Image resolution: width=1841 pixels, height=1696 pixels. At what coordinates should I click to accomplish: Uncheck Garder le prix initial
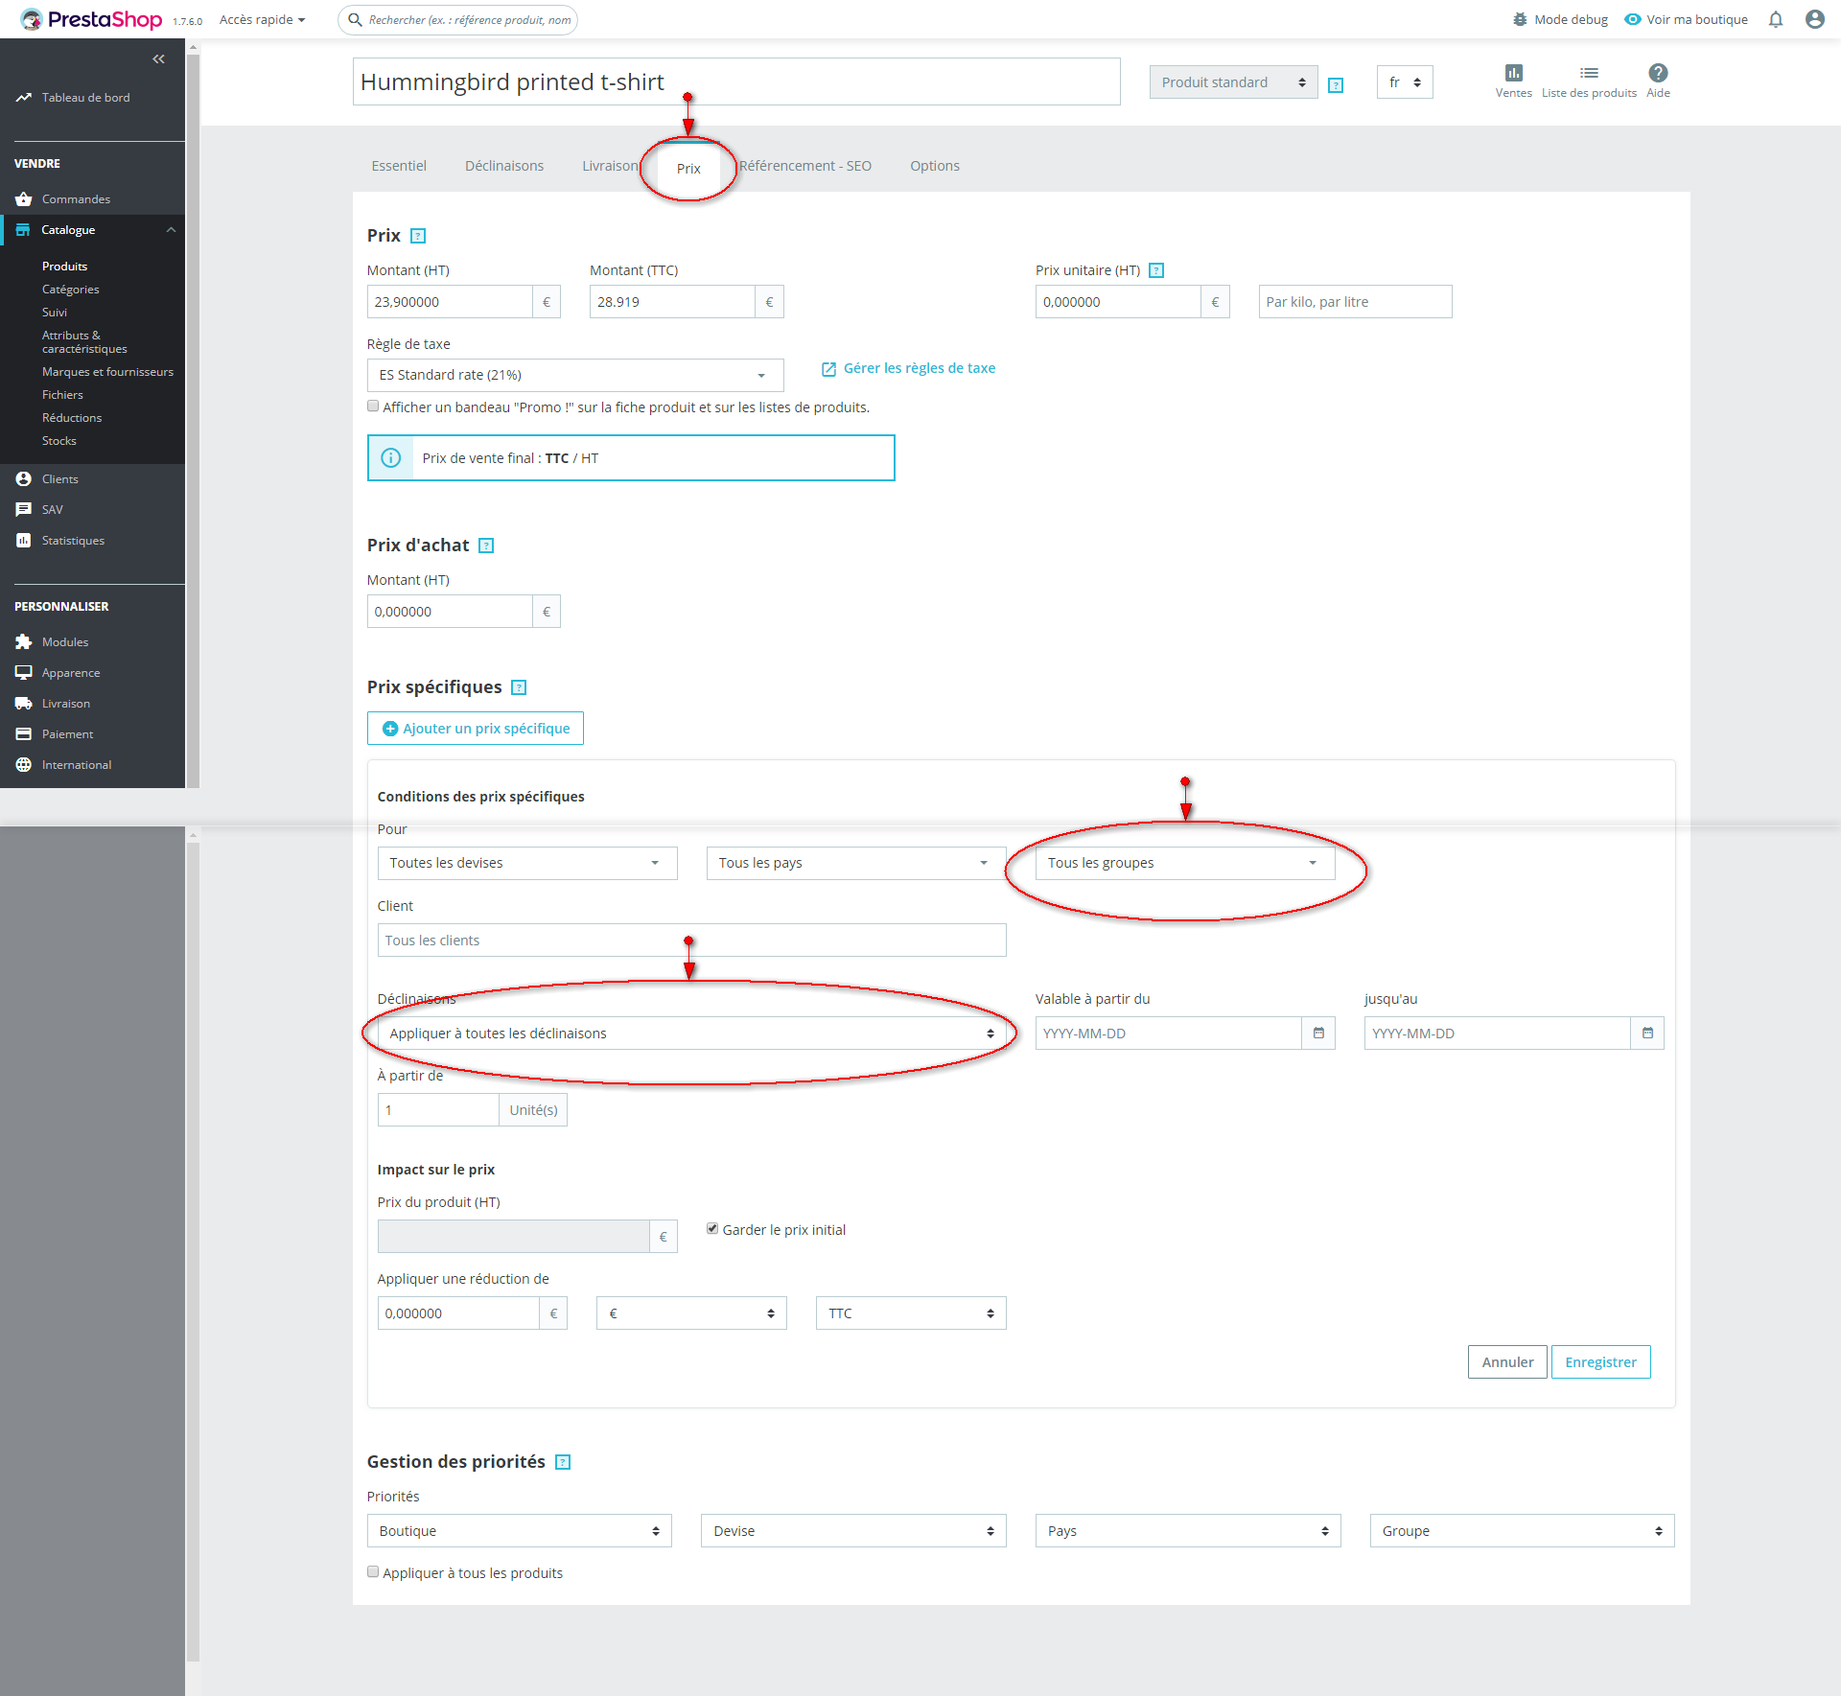point(712,1229)
